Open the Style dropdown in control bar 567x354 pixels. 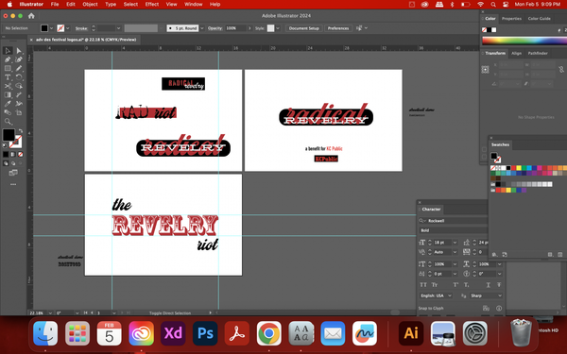click(x=278, y=28)
